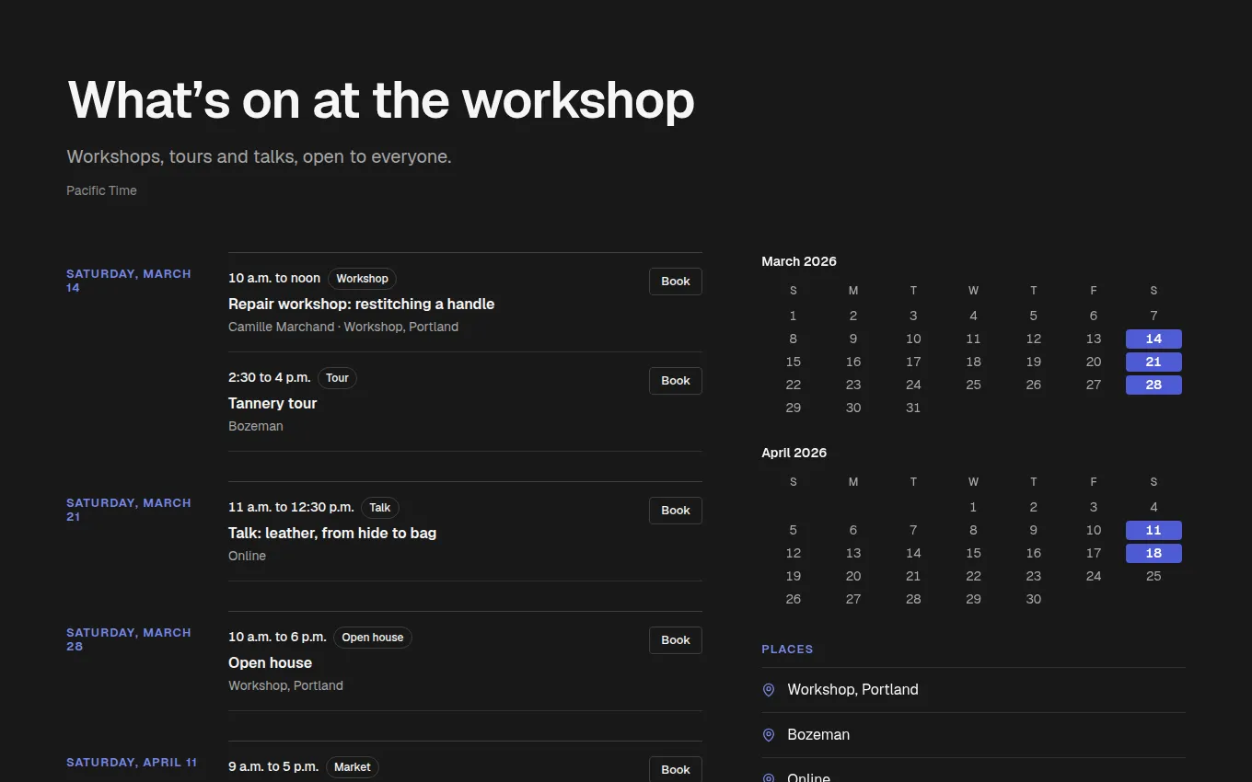Click 'Camille Marchand · Workshop, Portland' text
1252x782 pixels.
point(343,327)
